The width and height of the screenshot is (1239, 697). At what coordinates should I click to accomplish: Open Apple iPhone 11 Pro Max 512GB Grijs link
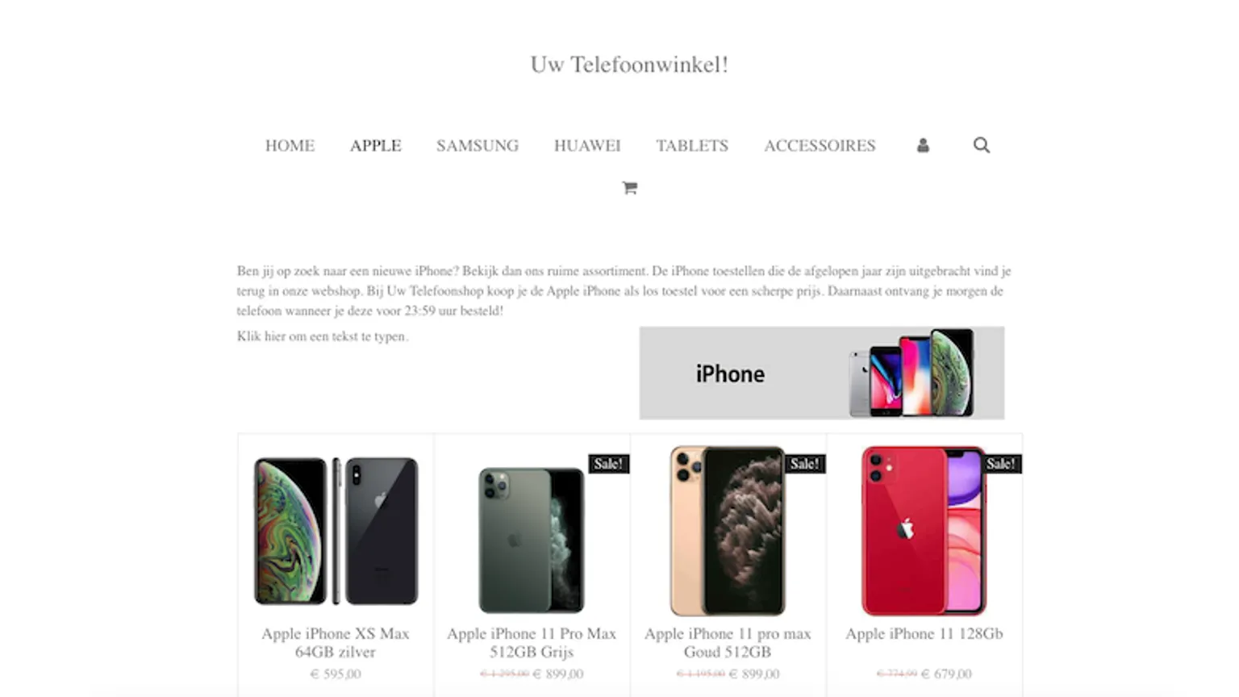[532, 643]
